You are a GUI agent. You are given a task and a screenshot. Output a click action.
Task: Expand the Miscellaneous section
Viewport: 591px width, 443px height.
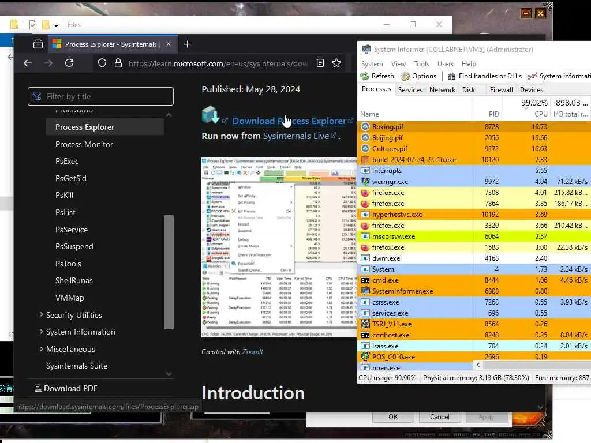pyautogui.click(x=41, y=349)
